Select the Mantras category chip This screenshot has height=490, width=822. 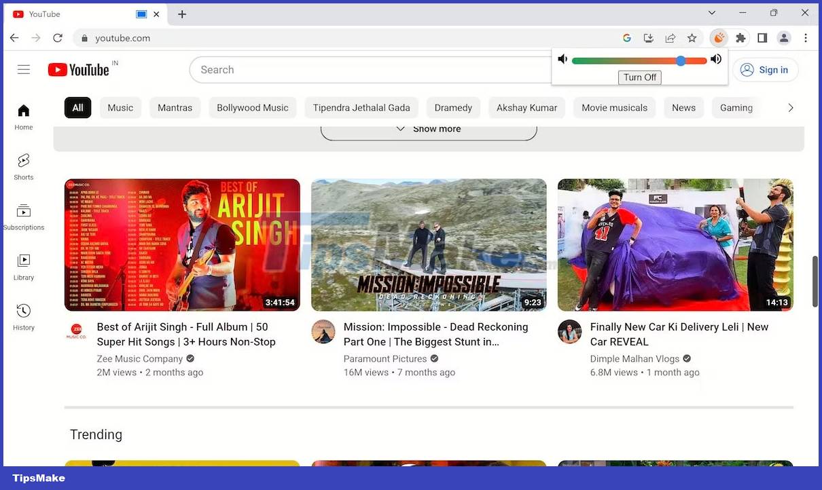pyautogui.click(x=175, y=108)
